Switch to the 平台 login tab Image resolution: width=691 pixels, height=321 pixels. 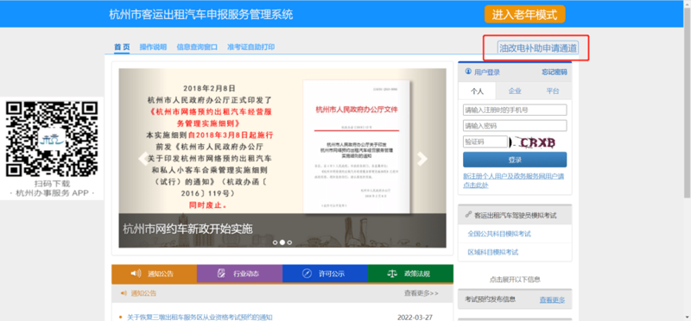(553, 91)
